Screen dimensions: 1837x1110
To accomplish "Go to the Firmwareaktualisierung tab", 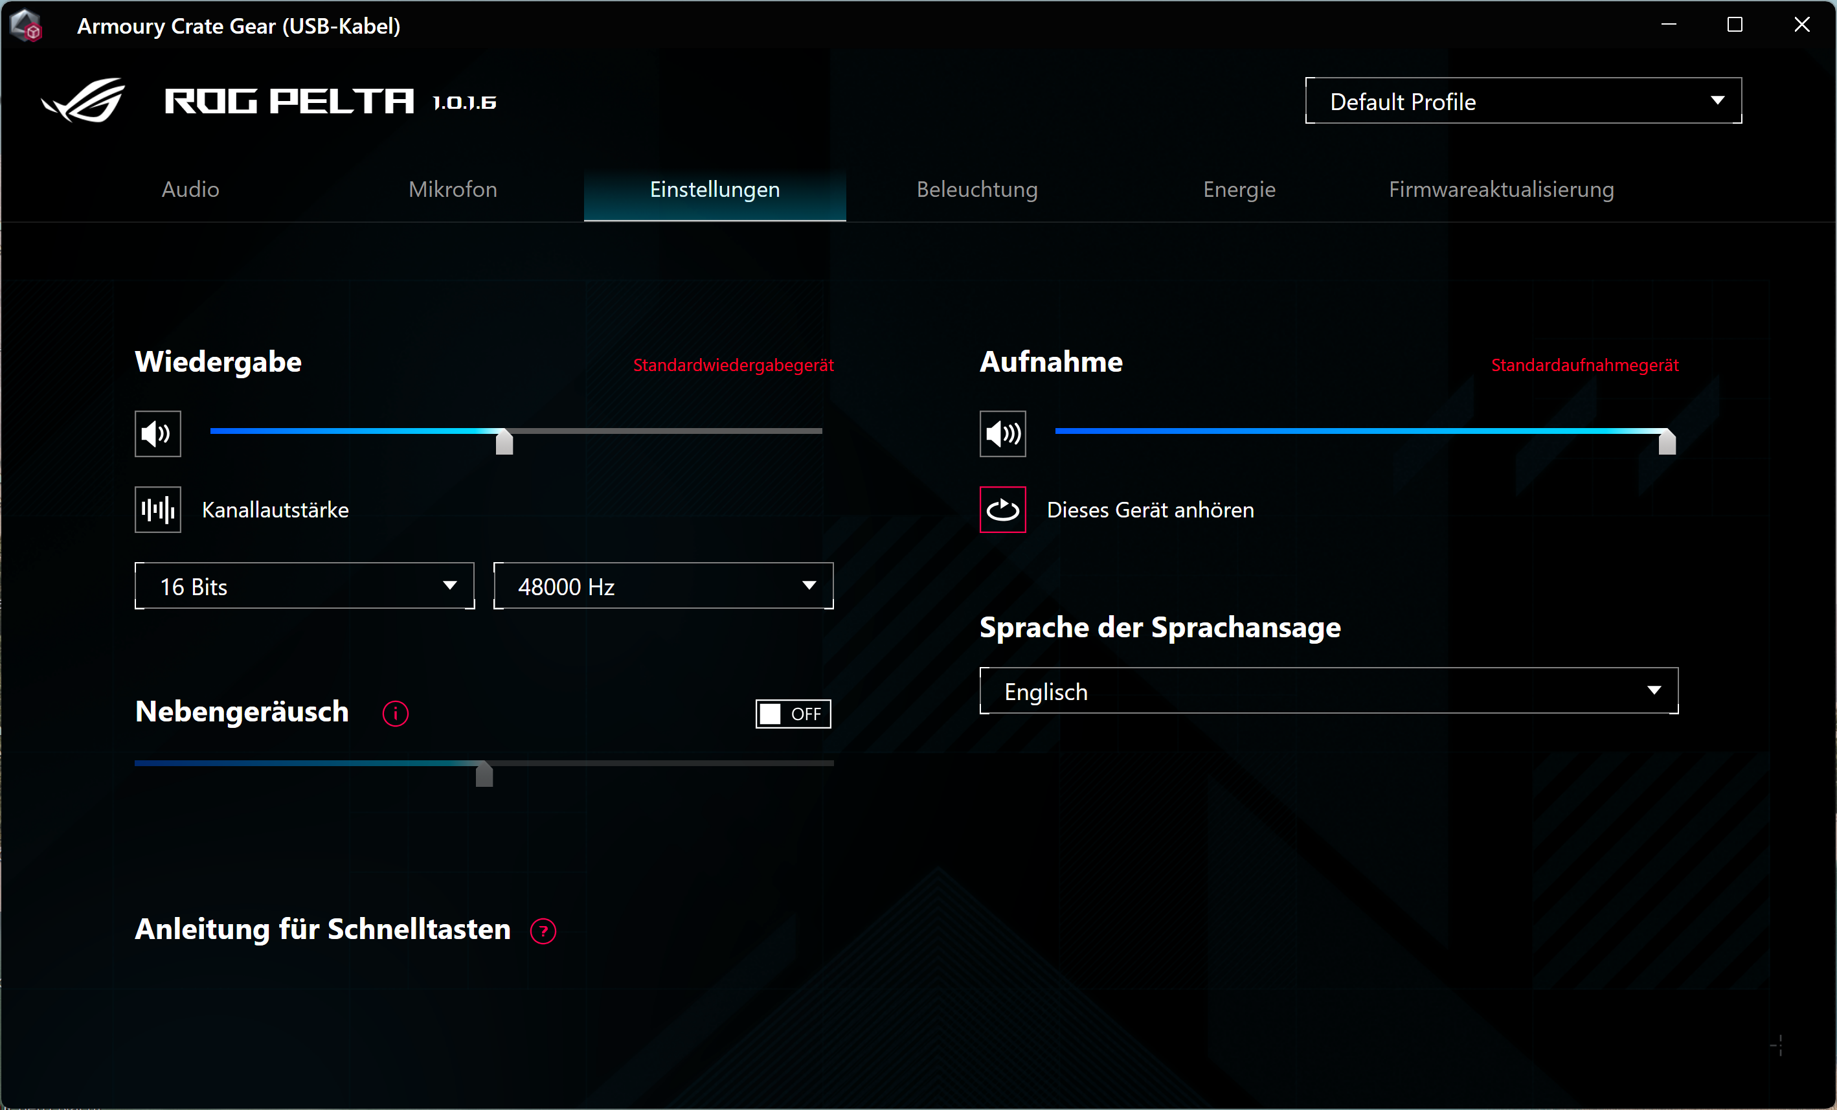I will pos(1501,189).
